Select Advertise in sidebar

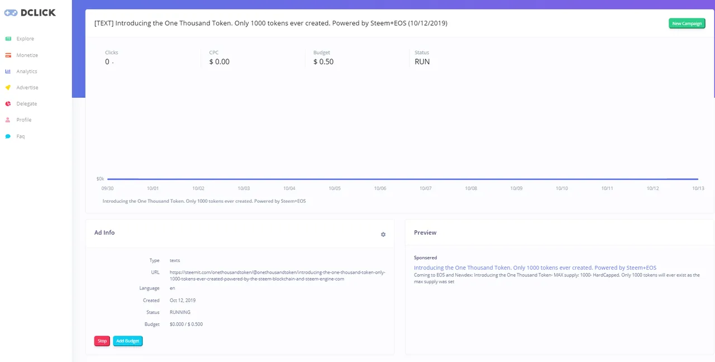27,88
